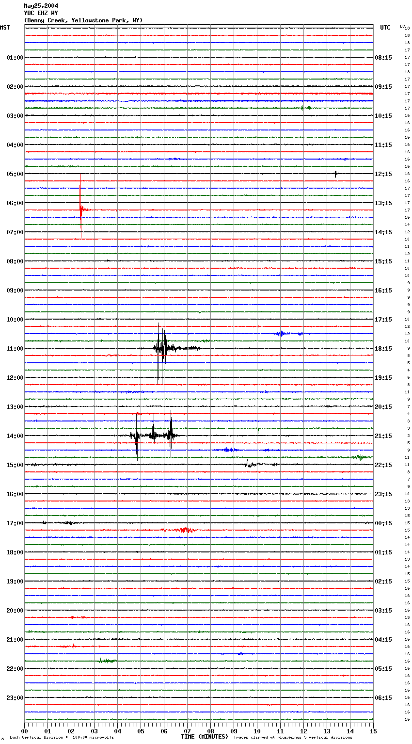Click the 21:00 MST hour label
The height and width of the screenshot is (744, 412).
click(15, 640)
